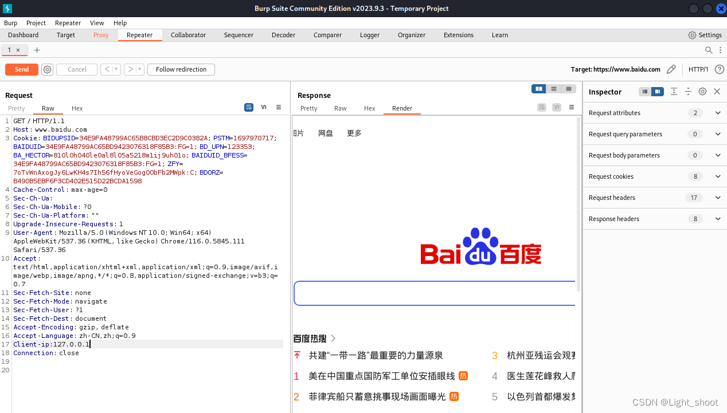Add a new Repeater tab

point(37,50)
